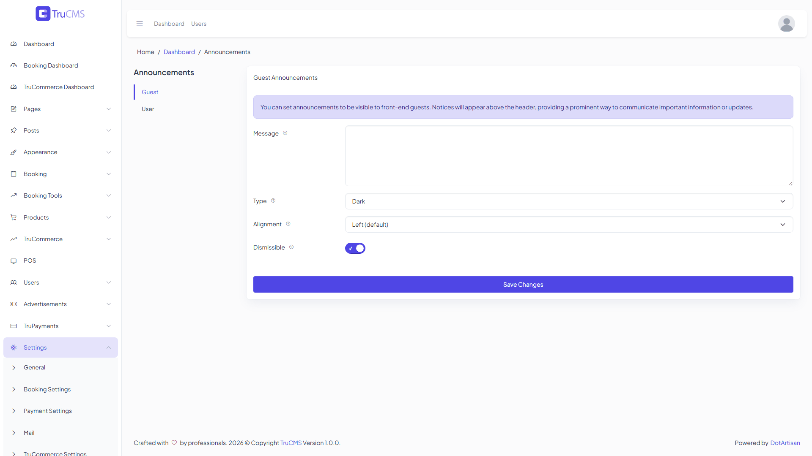812x456 pixels.
Task: Open the DotArtisan link in footer
Action: coord(785,443)
